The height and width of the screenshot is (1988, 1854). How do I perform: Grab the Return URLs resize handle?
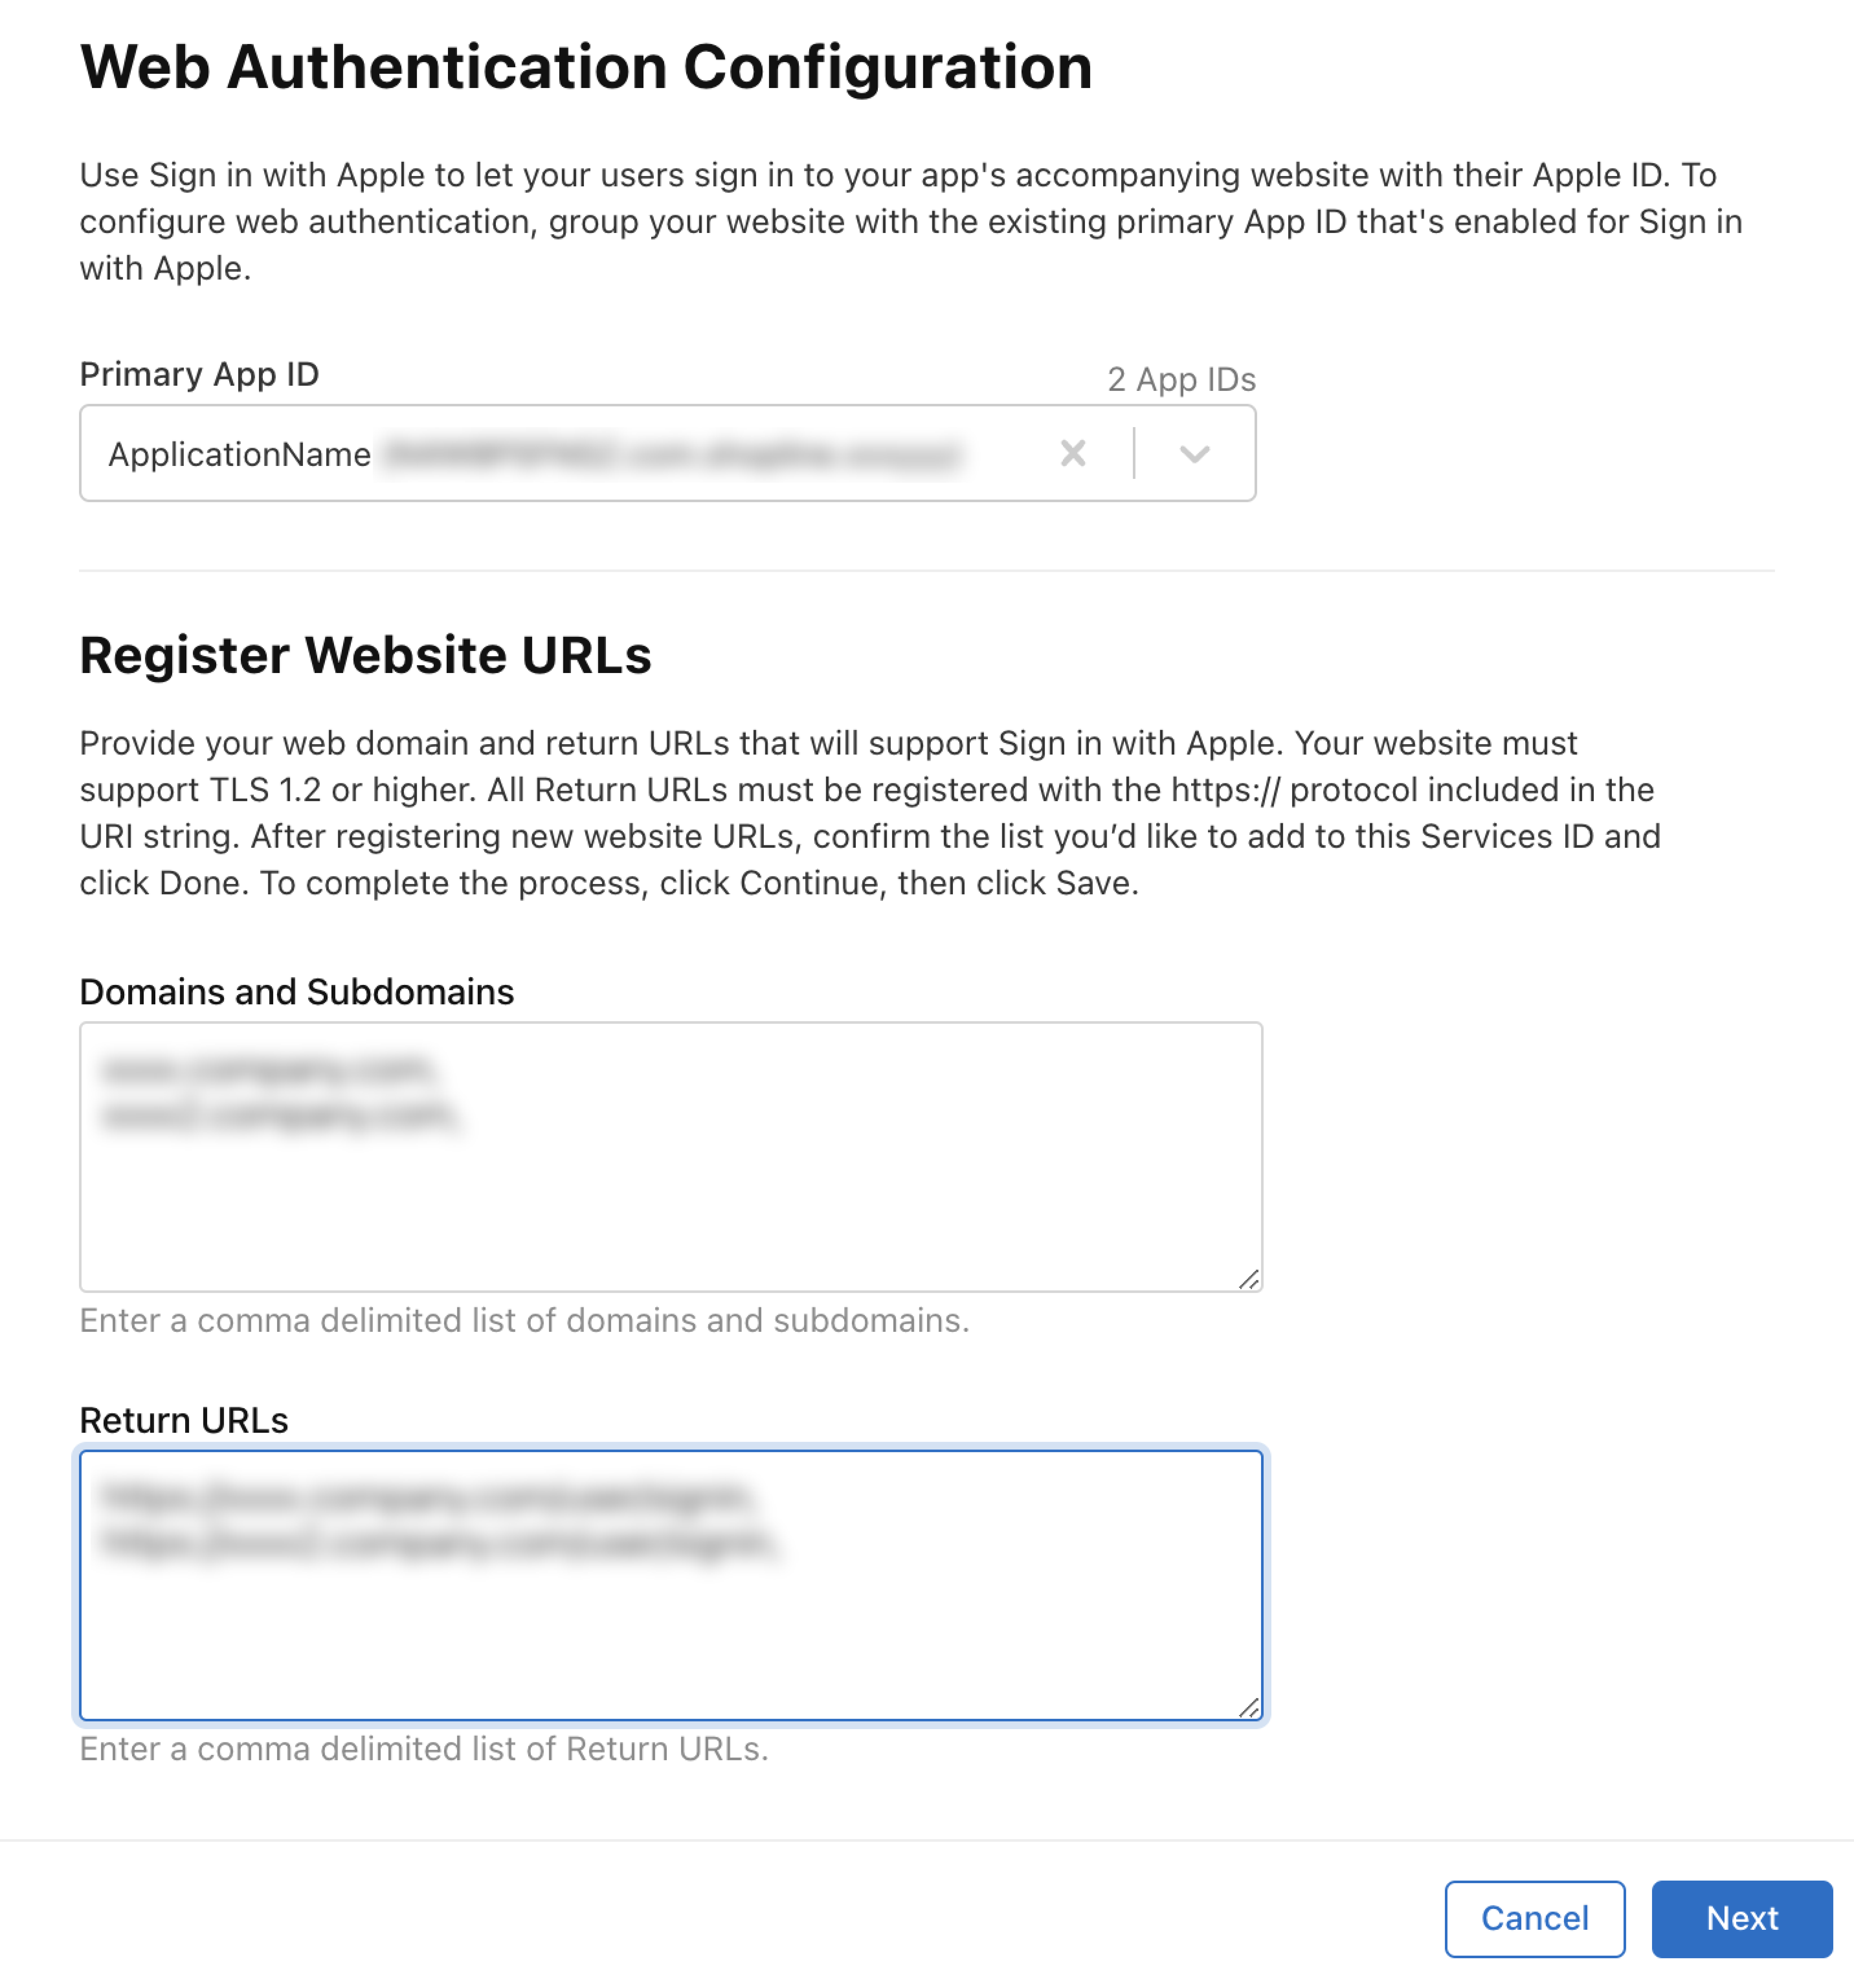point(1248,1708)
